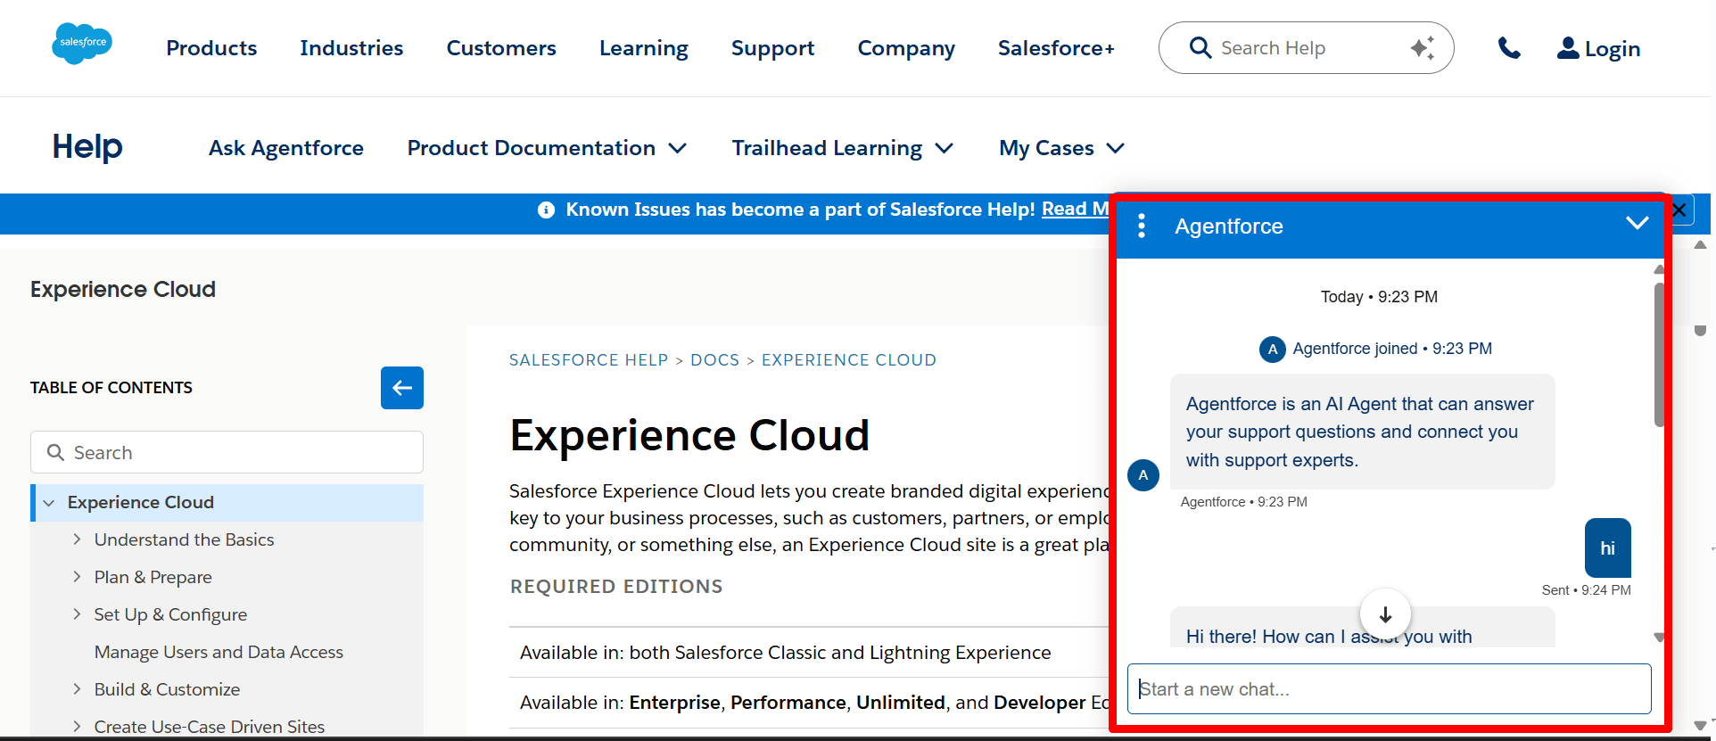Screen dimensions: 1716x741
Task: Click the user icon beside Login
Action: tap(1568, 48)
